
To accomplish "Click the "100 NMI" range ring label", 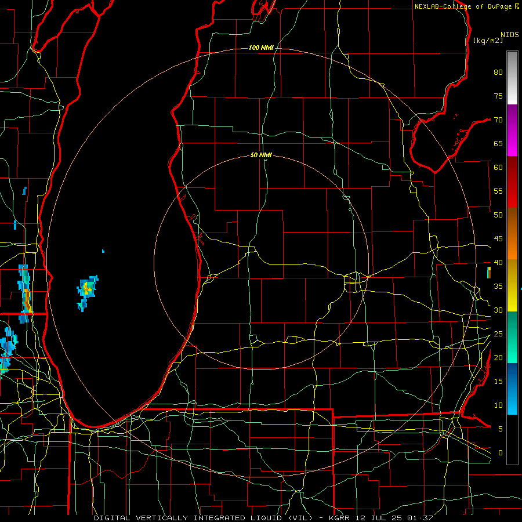I will 261,48.
